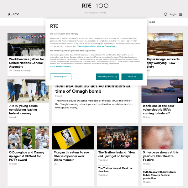This screenshot has height=188, width=188.
Task: Click Ireland tag under Omagh bomb headline
Action: pyautogui.click(x=59, y=96)
